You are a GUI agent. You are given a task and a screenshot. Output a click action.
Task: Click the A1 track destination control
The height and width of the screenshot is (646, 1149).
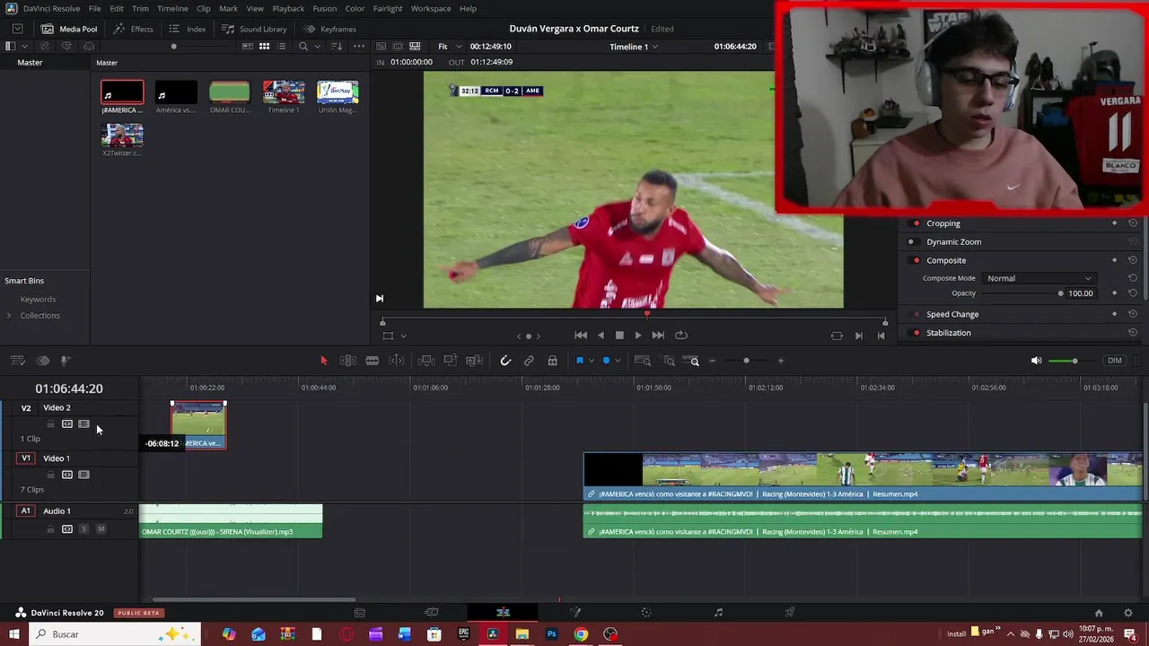pyautogui.click(x=26, y=511)
